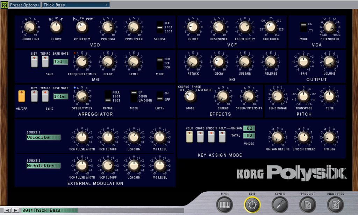Open MG BASE NOTE 1/4 selector
The height and width of the screenshot is (215, 358).
pos(61,62)
